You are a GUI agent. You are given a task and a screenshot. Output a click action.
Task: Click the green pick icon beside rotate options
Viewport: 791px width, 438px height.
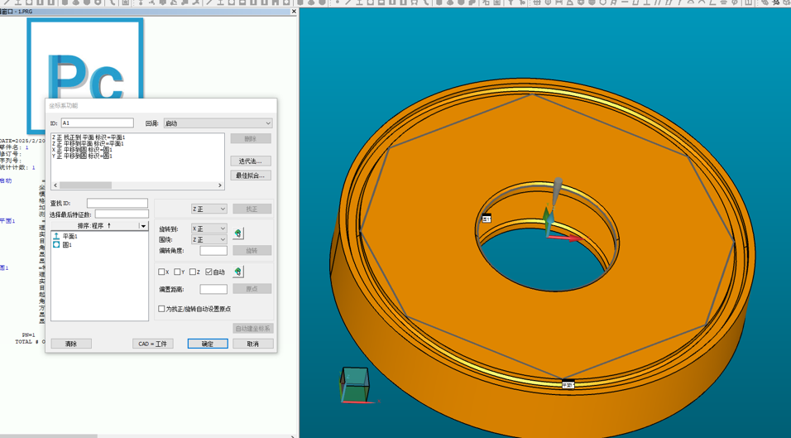click(238, 233)
